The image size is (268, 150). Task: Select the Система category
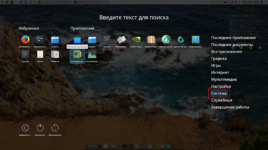point(219,93)
